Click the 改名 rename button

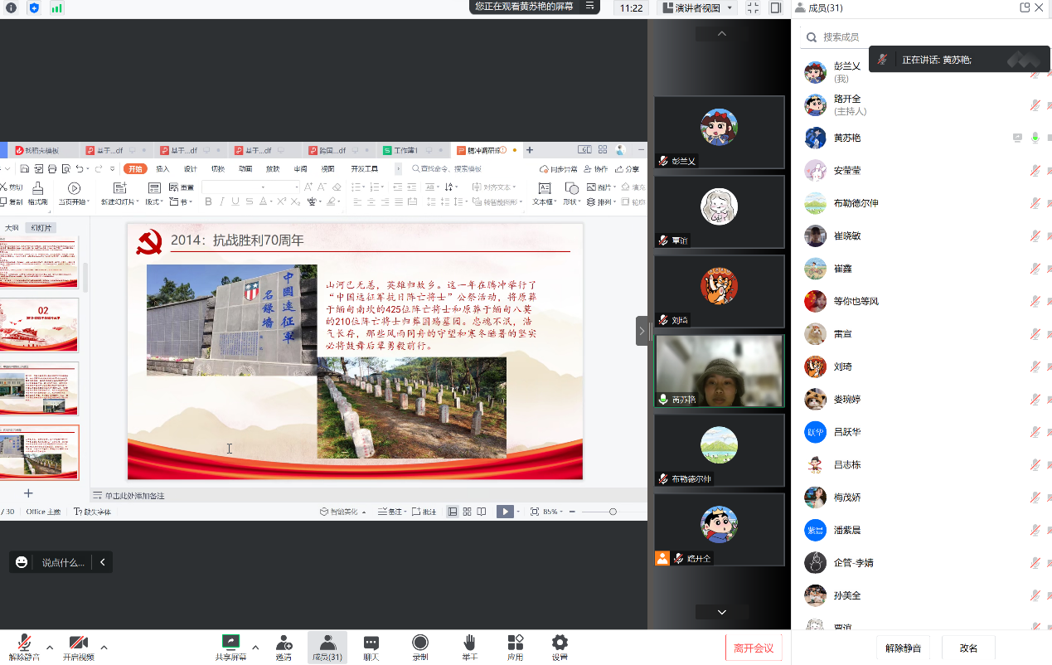[x=968, y=648]
